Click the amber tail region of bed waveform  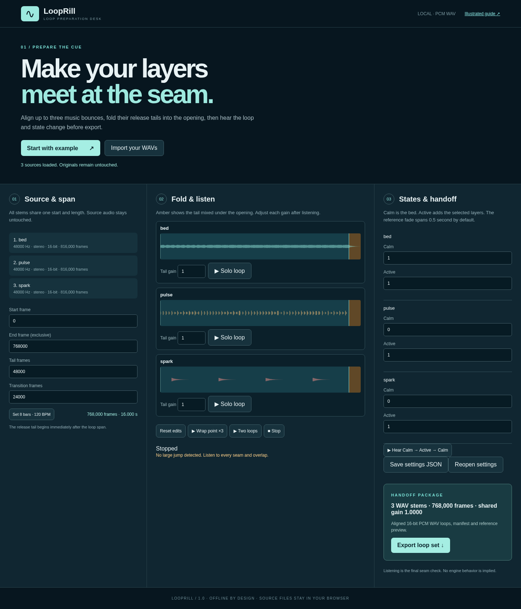pos(355,246)
